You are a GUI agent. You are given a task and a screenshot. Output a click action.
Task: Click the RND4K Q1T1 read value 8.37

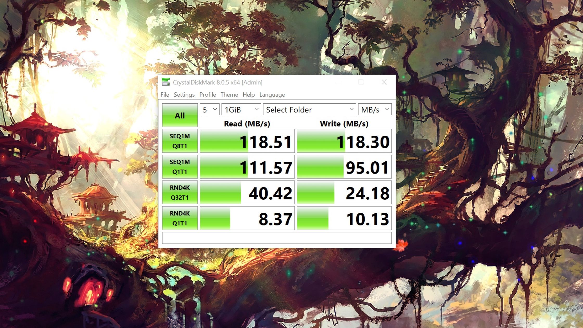pos(247,218)
